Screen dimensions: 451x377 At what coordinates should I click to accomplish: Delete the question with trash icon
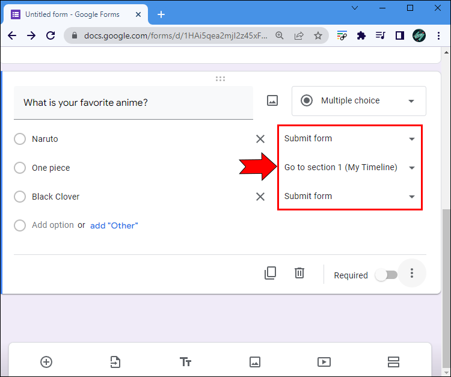(x=299, y=273)
